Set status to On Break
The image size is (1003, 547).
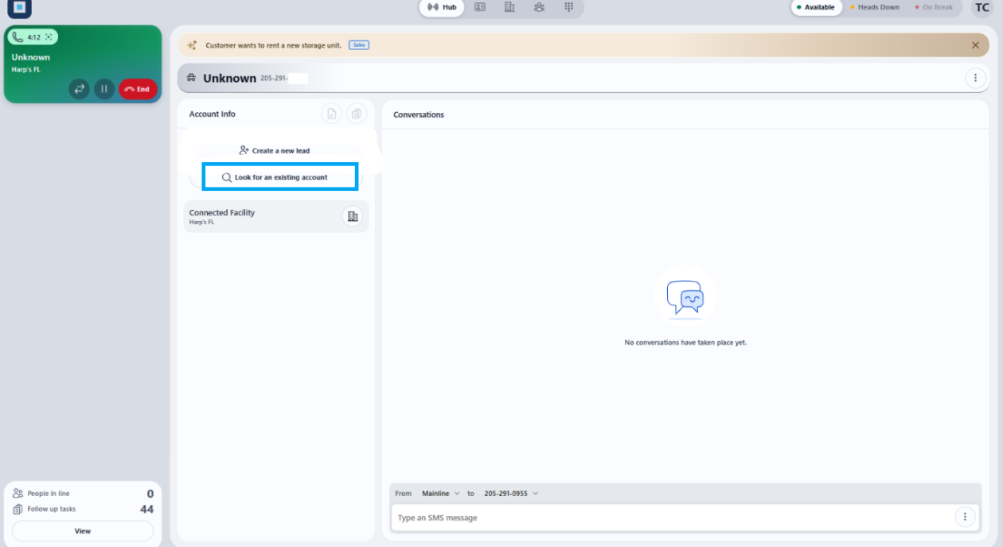pyautogui.click(x=934, y=7)
